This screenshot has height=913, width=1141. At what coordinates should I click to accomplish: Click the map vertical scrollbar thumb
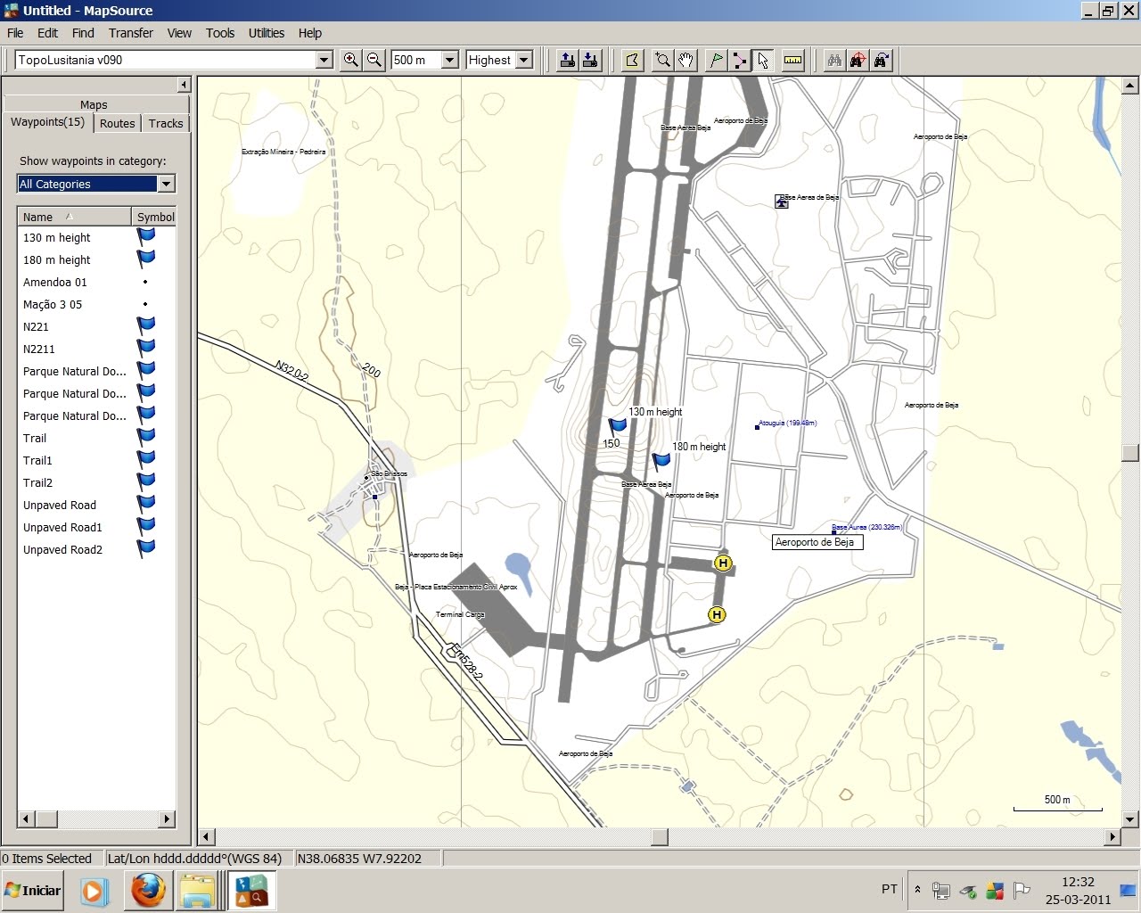pyautogui.click(x=1130, y=452)
